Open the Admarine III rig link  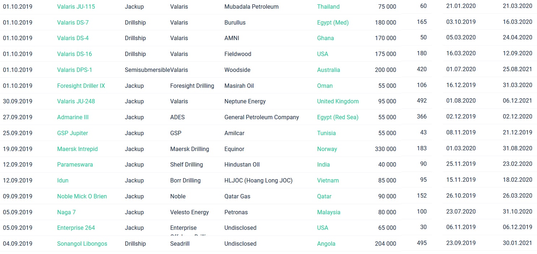tap(73, 117)
